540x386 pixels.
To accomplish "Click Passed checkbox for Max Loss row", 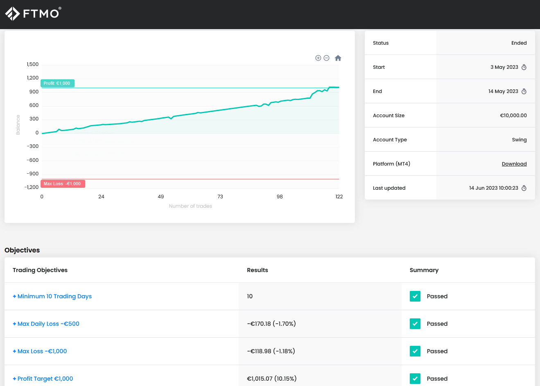I will tap(415, 351).
